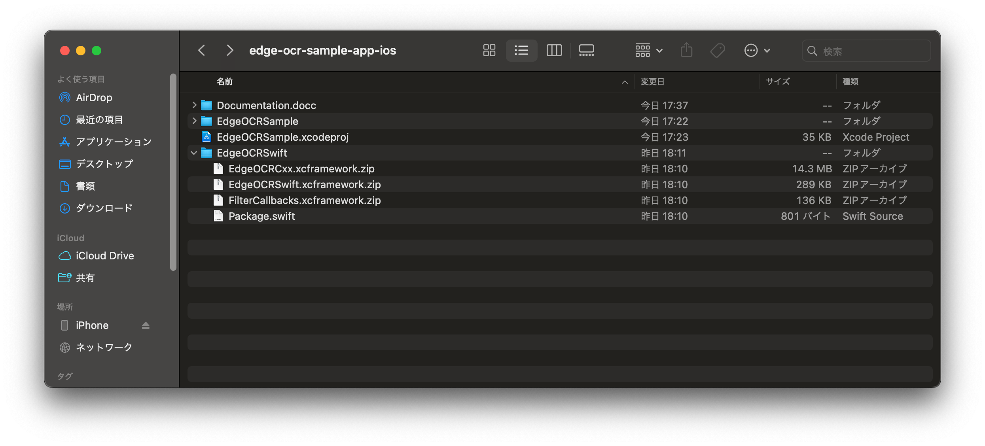Select the Documentation.docc name text
Viewport: 985px width, 446px height.
pos(266,106)
